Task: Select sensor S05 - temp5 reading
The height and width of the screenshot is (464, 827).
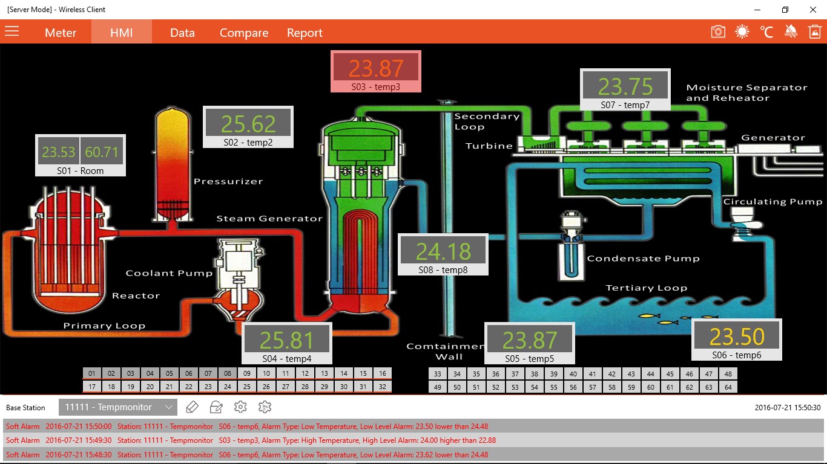Action: [530, 343]
